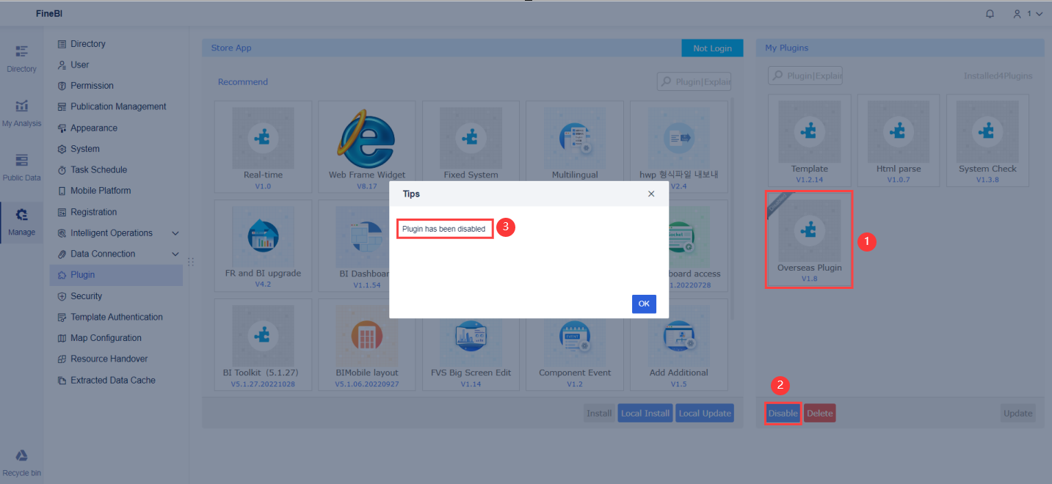Click the Not Login button
This screenshot has width=1052, height=484.
712,48
